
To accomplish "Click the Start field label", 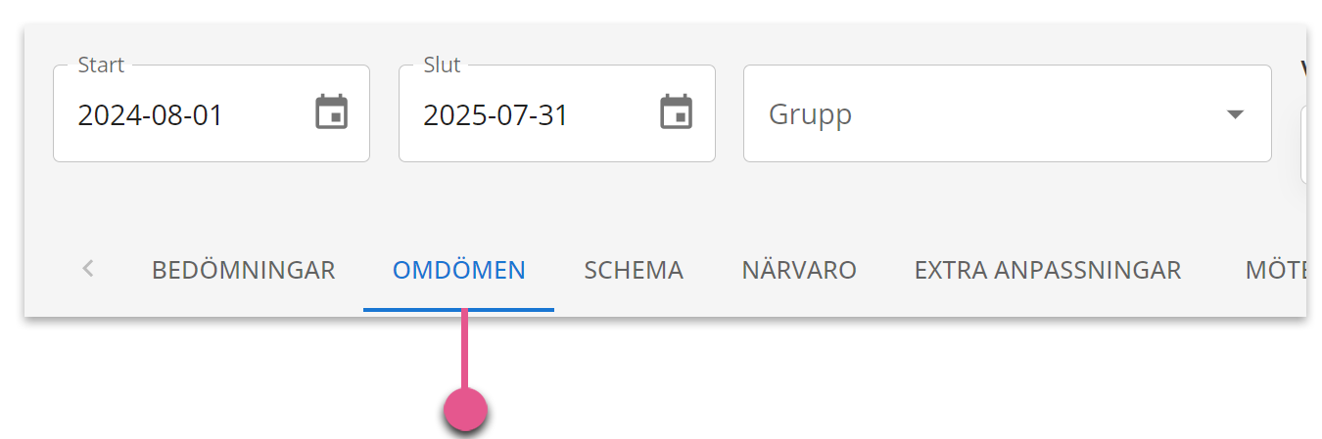I will point(101,66).
